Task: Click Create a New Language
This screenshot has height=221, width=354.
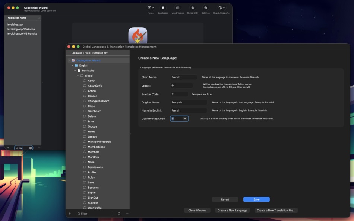Action: pos(232,210)
